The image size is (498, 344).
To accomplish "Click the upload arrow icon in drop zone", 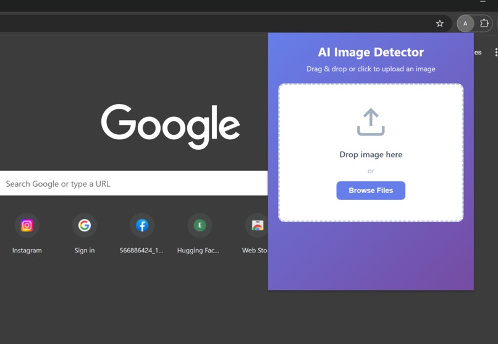I will click(x=371, y=122).
